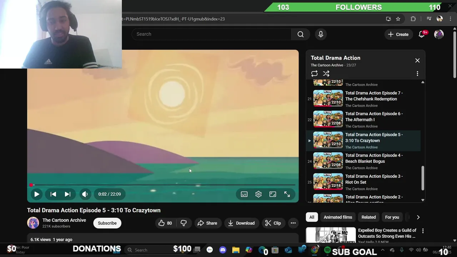Image resolution: width=457 pixels, height=257 pixels.
Task: Click the up arrow of the playlist scrollbar
Action: pyautogui.click(x=423, y=82)
